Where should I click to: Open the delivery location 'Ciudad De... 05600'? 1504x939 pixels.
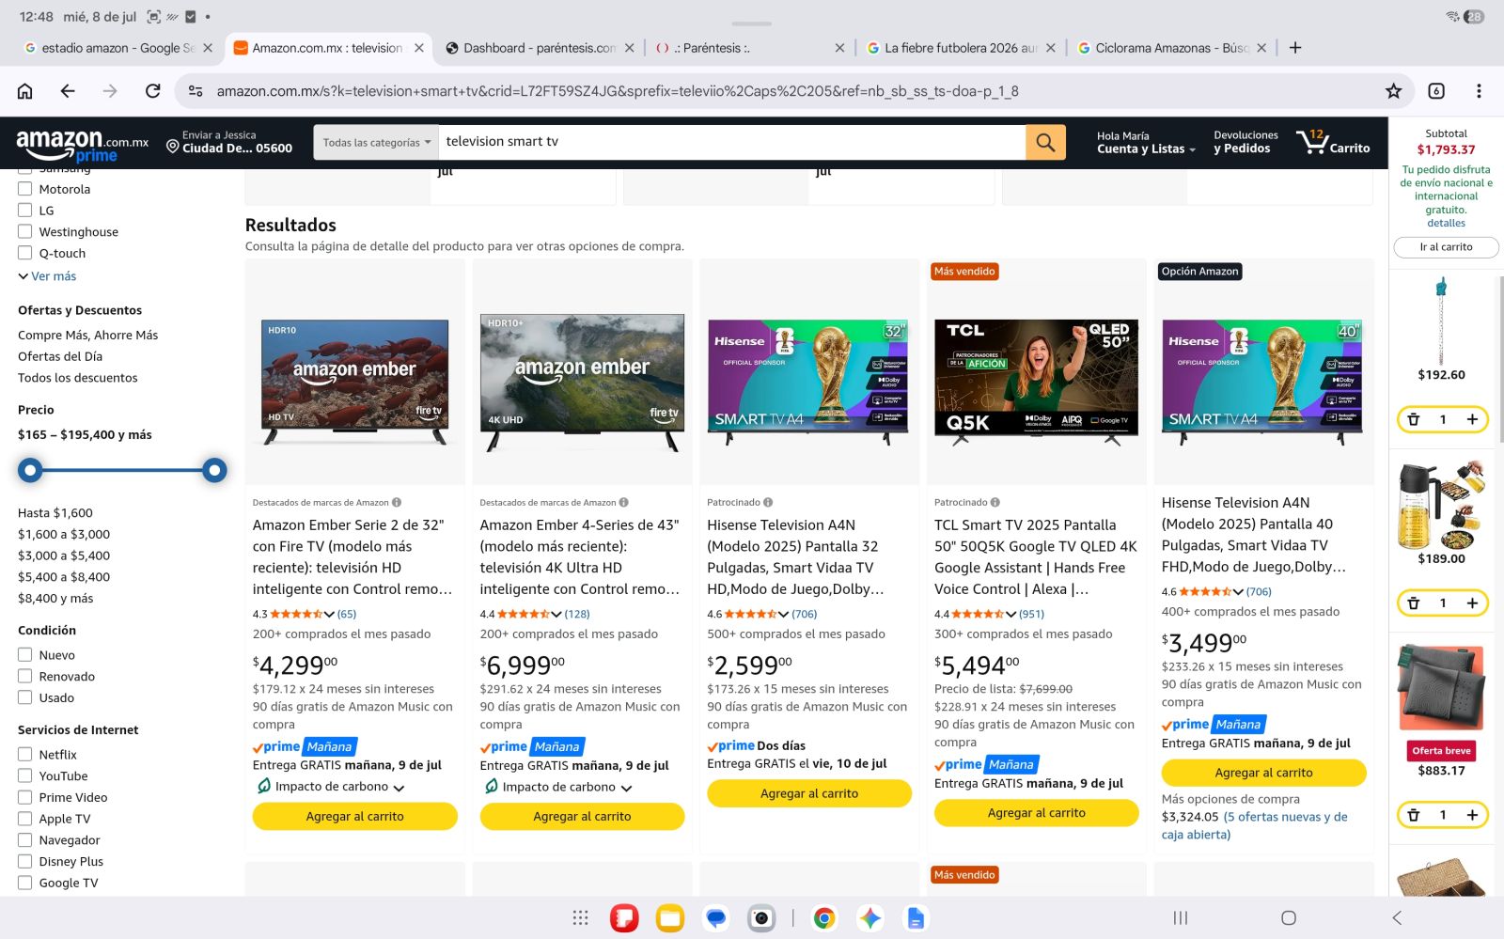tap(229, 142)
